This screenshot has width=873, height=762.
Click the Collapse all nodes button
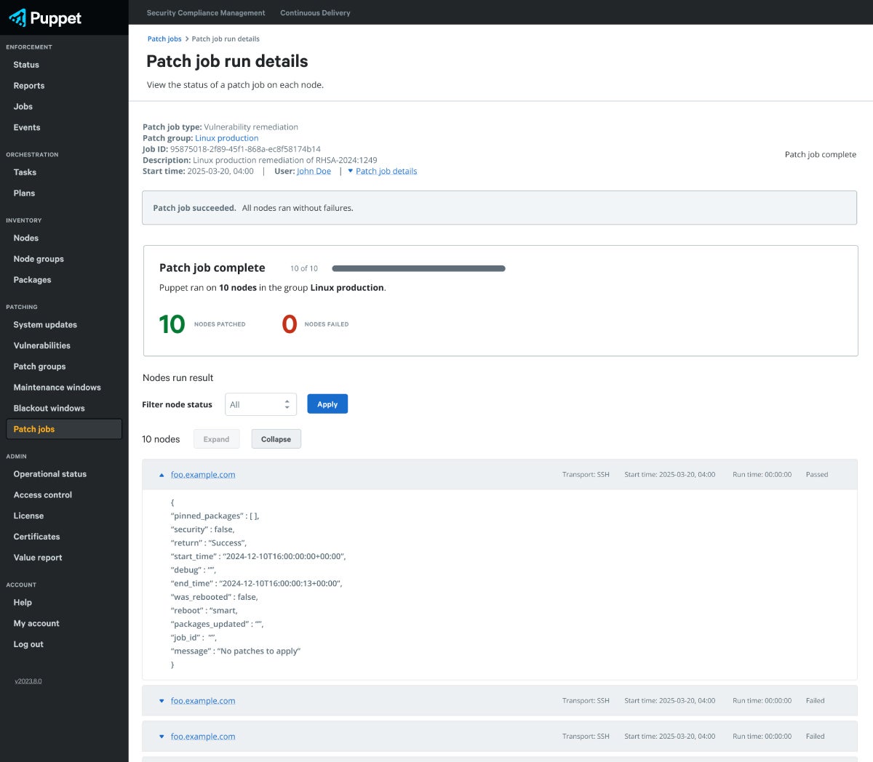(x=276, y=439)
